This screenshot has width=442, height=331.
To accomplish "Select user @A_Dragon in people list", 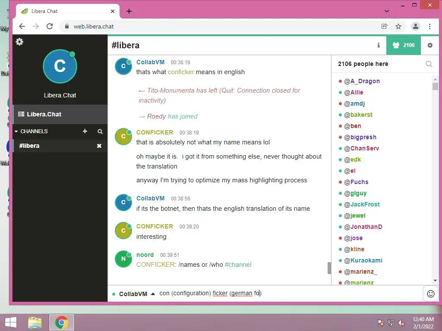I will click(x=362, y=81).
